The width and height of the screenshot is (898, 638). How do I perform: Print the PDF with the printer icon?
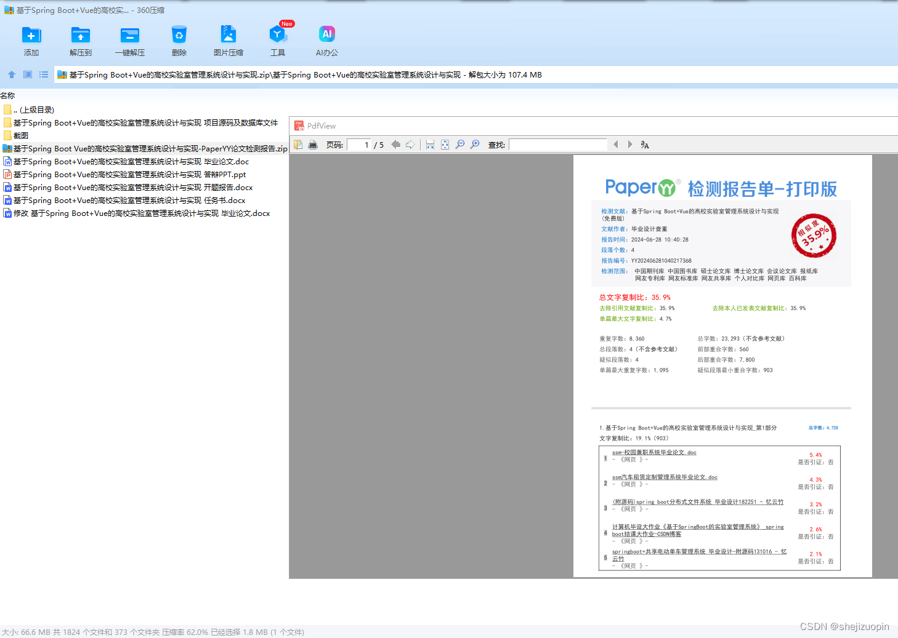[x=313, y=145]
